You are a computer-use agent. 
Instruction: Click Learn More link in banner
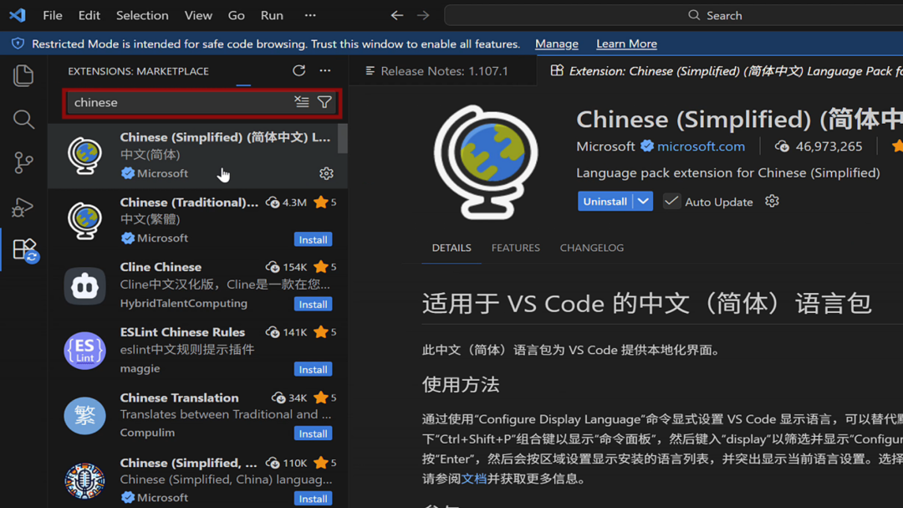coord(626,44)
